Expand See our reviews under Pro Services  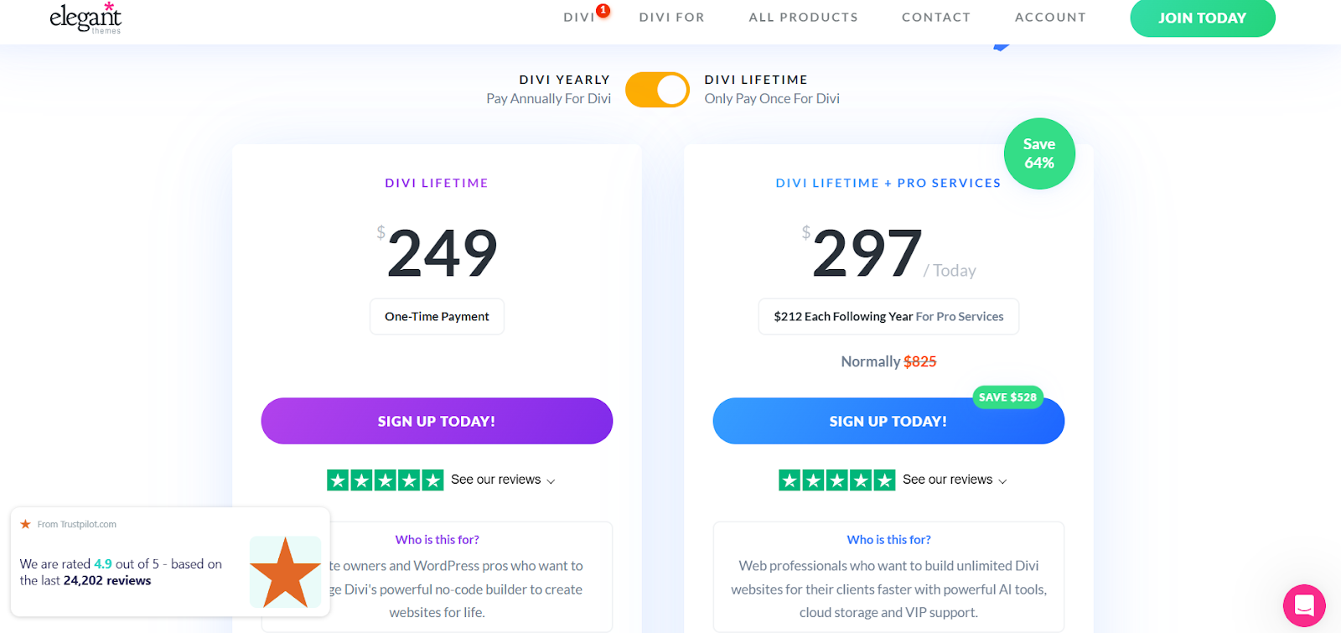click(x=955, y=480)
